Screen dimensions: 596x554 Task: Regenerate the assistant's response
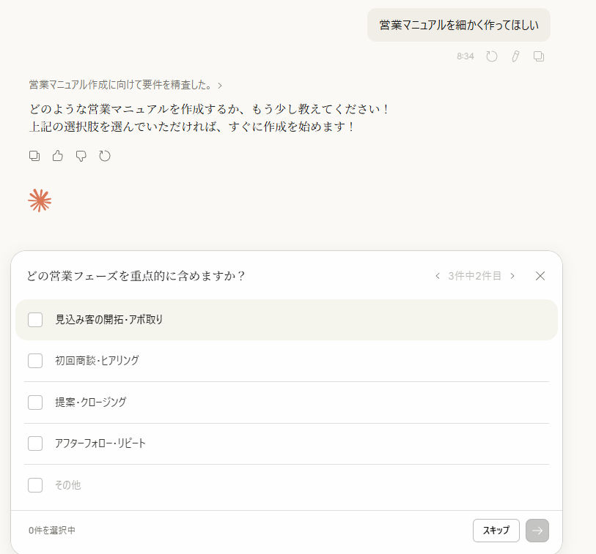pos(105,156)
